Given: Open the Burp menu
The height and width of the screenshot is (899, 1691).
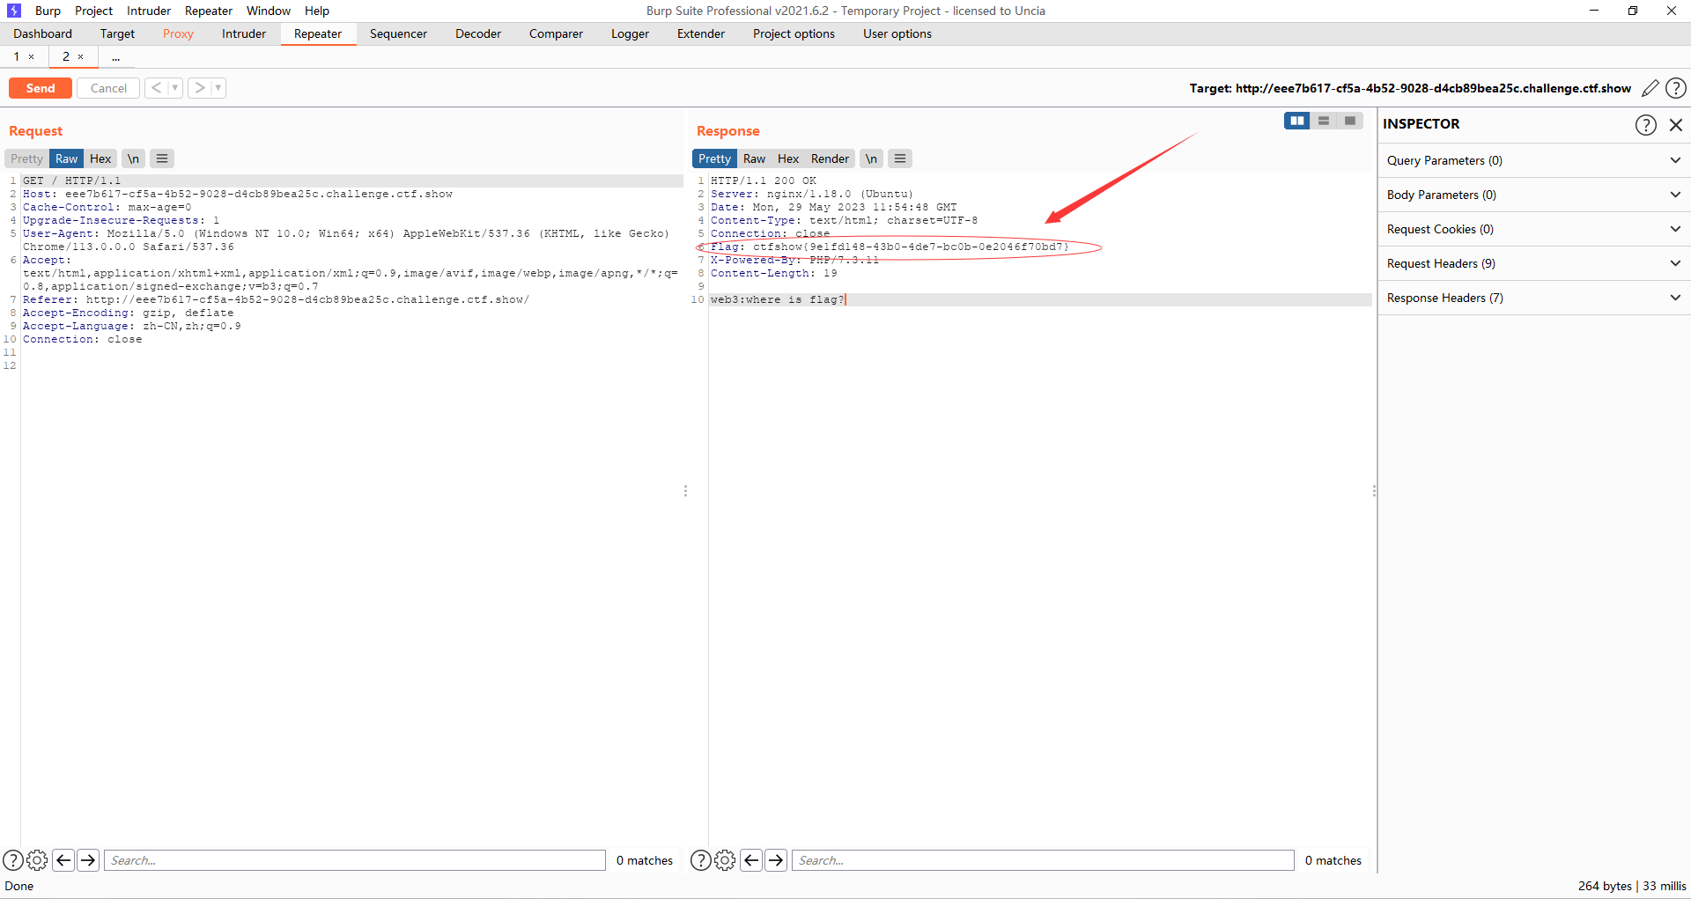Looking at the screenshot, I should pos(48,11).
